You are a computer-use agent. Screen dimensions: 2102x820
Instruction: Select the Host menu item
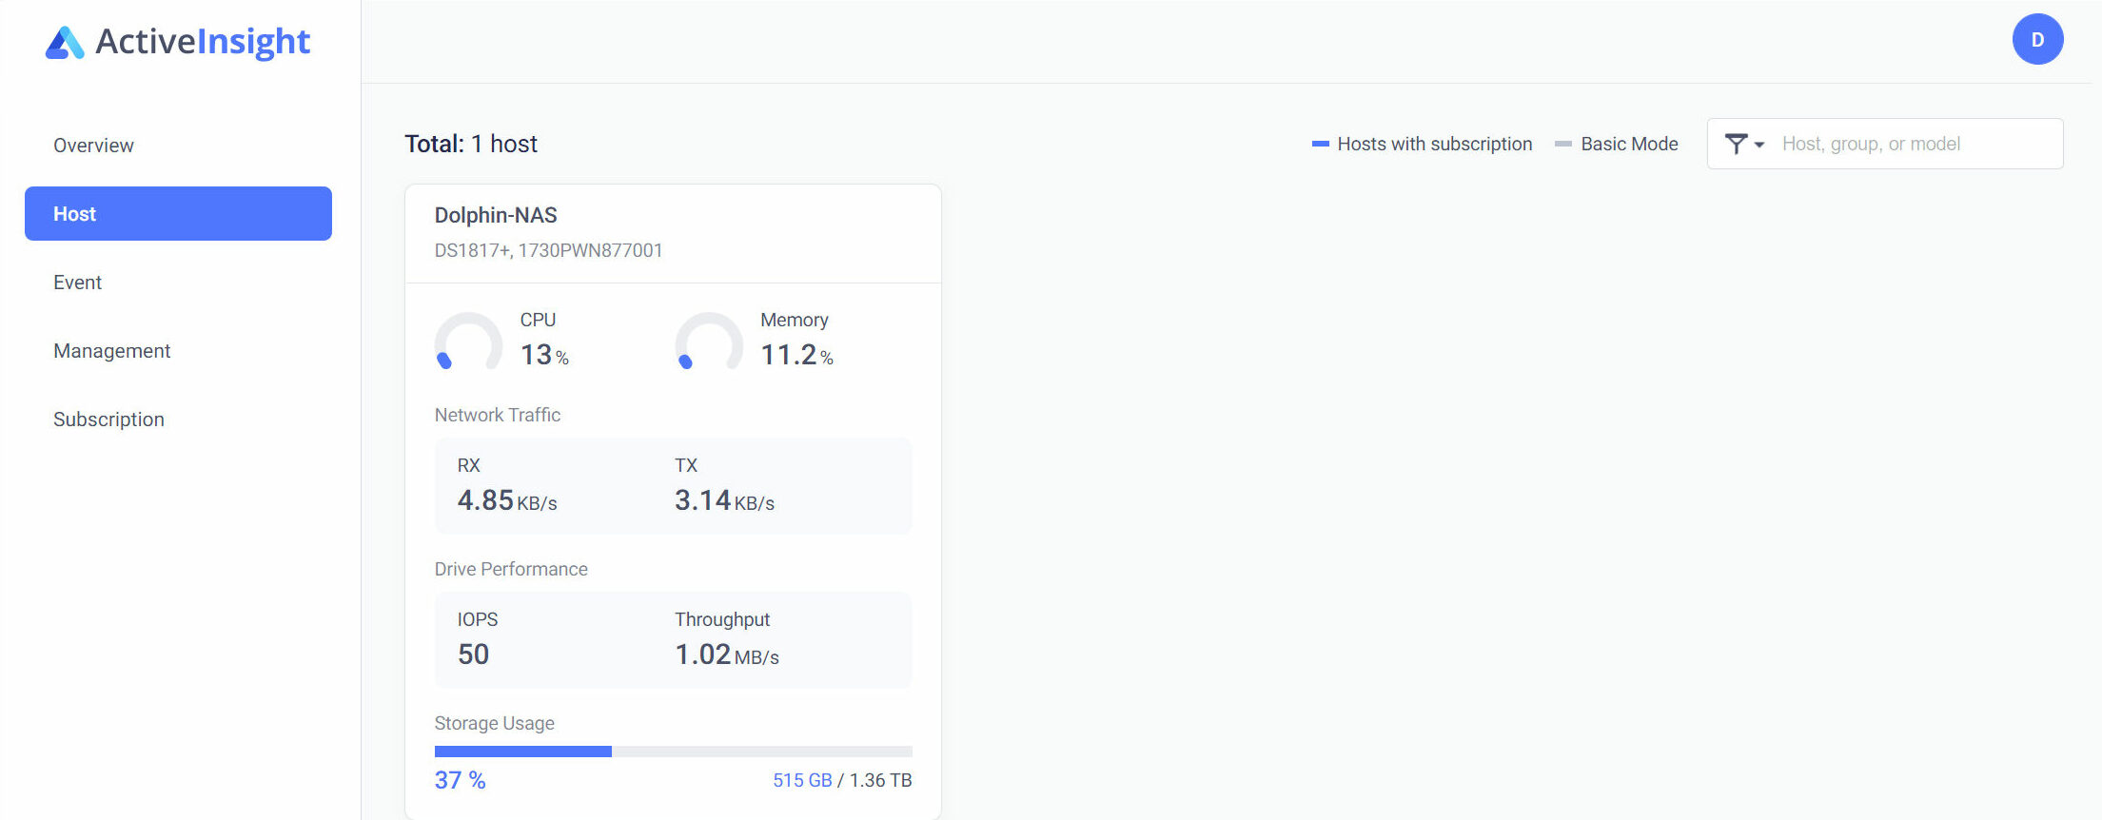click(x=178, y=214)
